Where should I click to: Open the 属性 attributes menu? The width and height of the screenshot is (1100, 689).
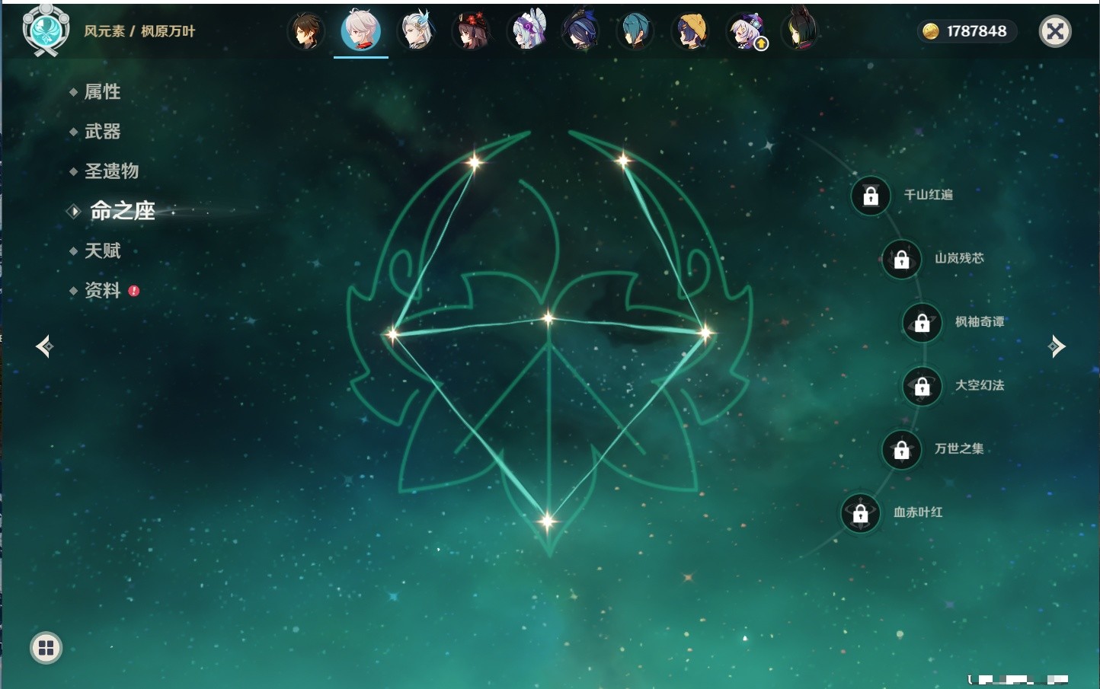click(x=102, y=92)
